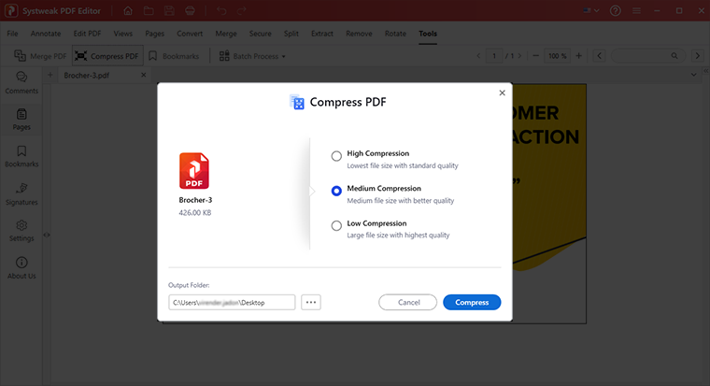Click the About Us info icon
This screenshot has height=386, width=710.
click(21, 267)
